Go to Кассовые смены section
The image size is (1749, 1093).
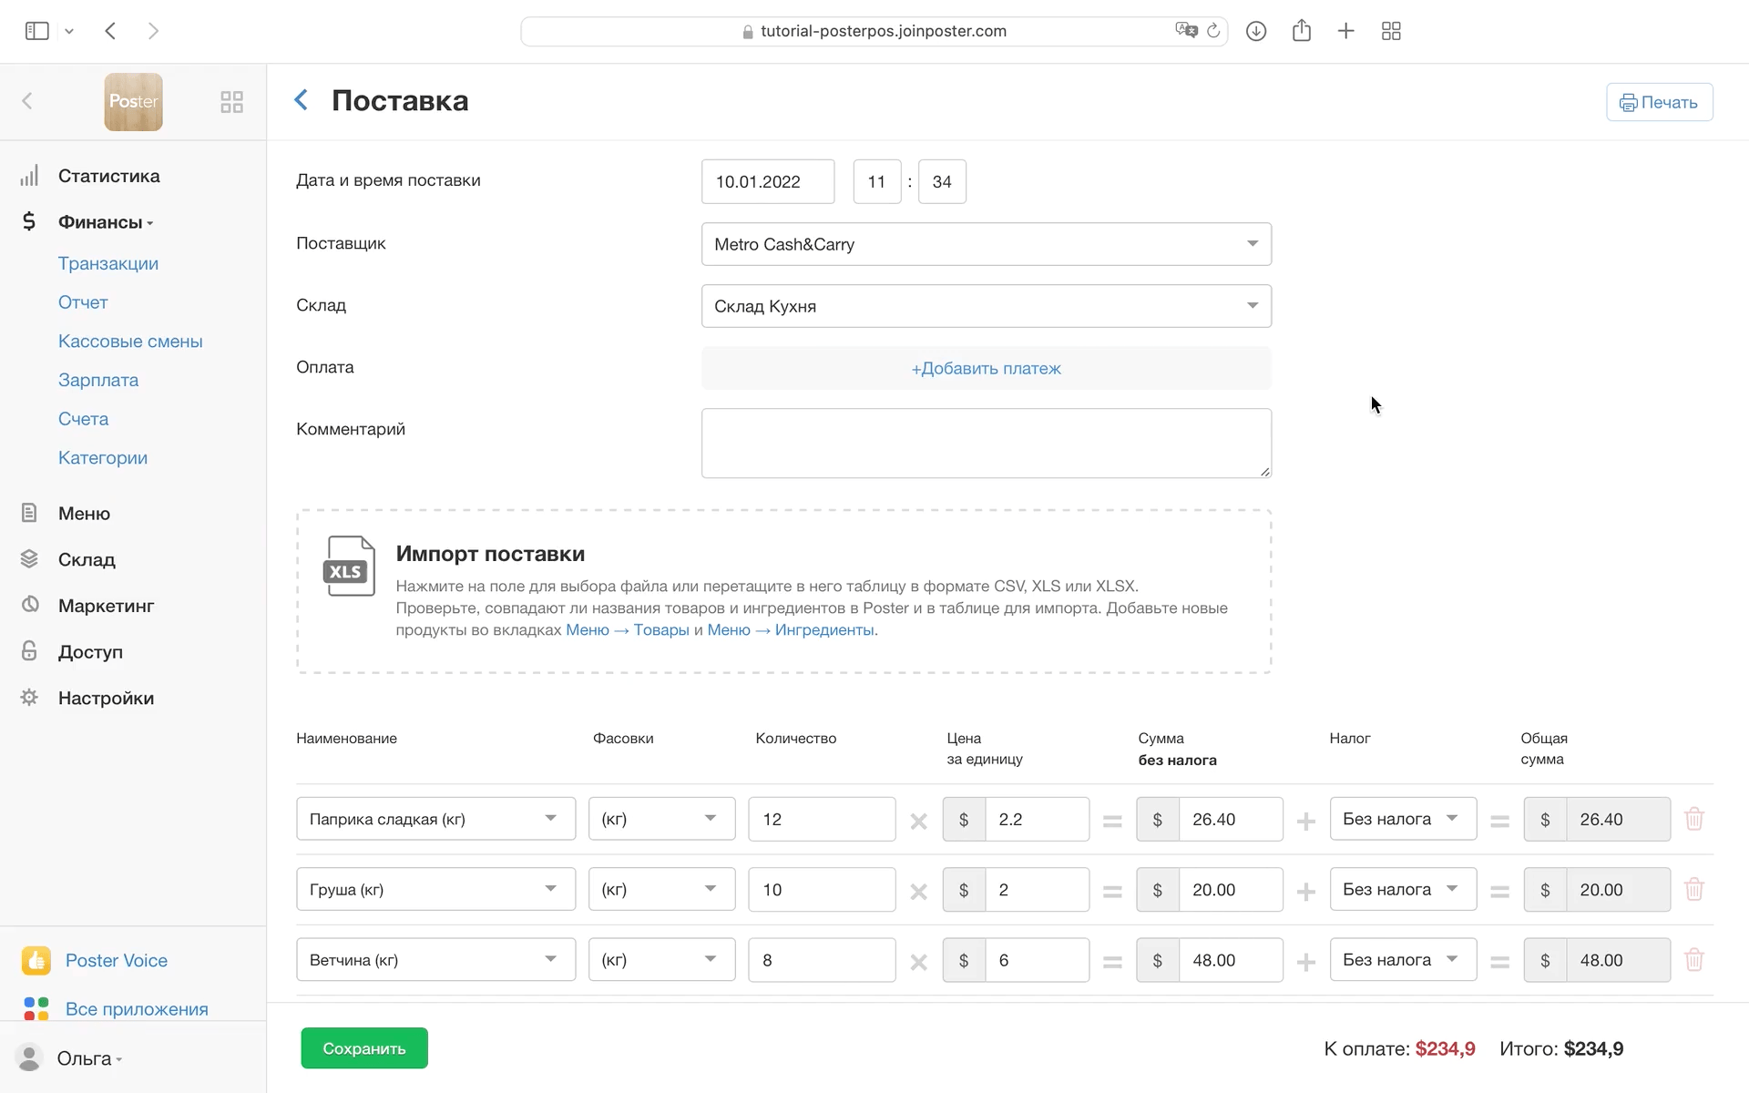point(130,342)
